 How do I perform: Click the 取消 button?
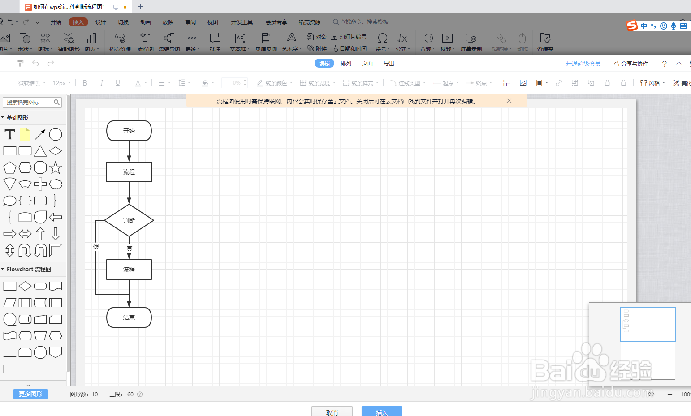[x=332, y=412]
